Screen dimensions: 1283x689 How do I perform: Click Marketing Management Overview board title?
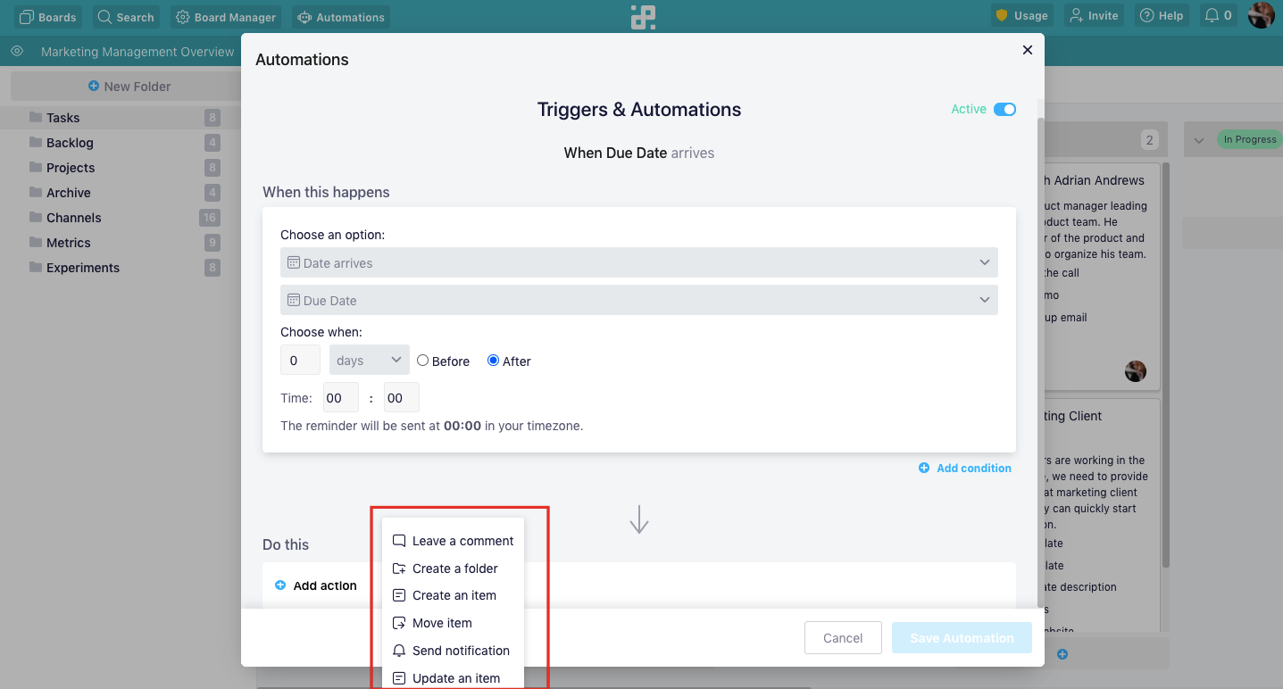click(137, 52)
